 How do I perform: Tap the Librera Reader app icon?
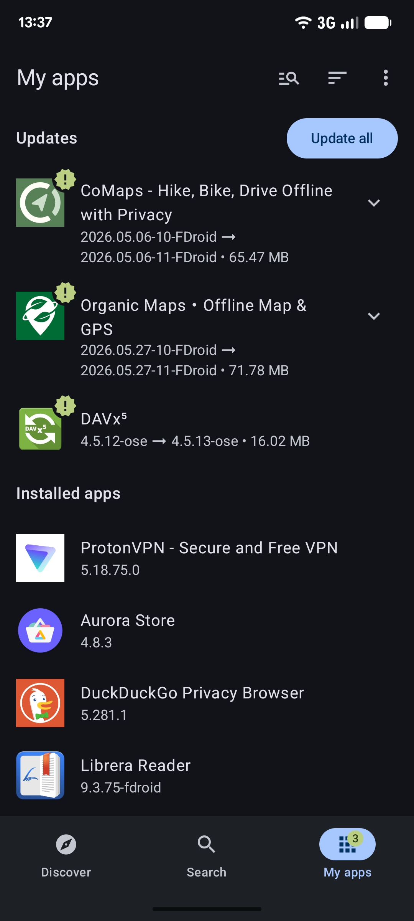click(40, 776)
